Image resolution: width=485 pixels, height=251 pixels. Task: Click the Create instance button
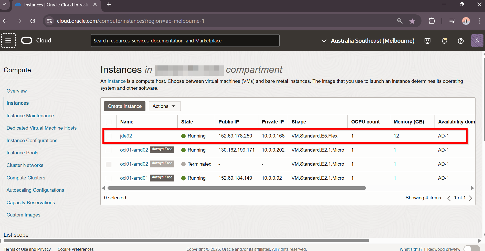tap(124, 106)
